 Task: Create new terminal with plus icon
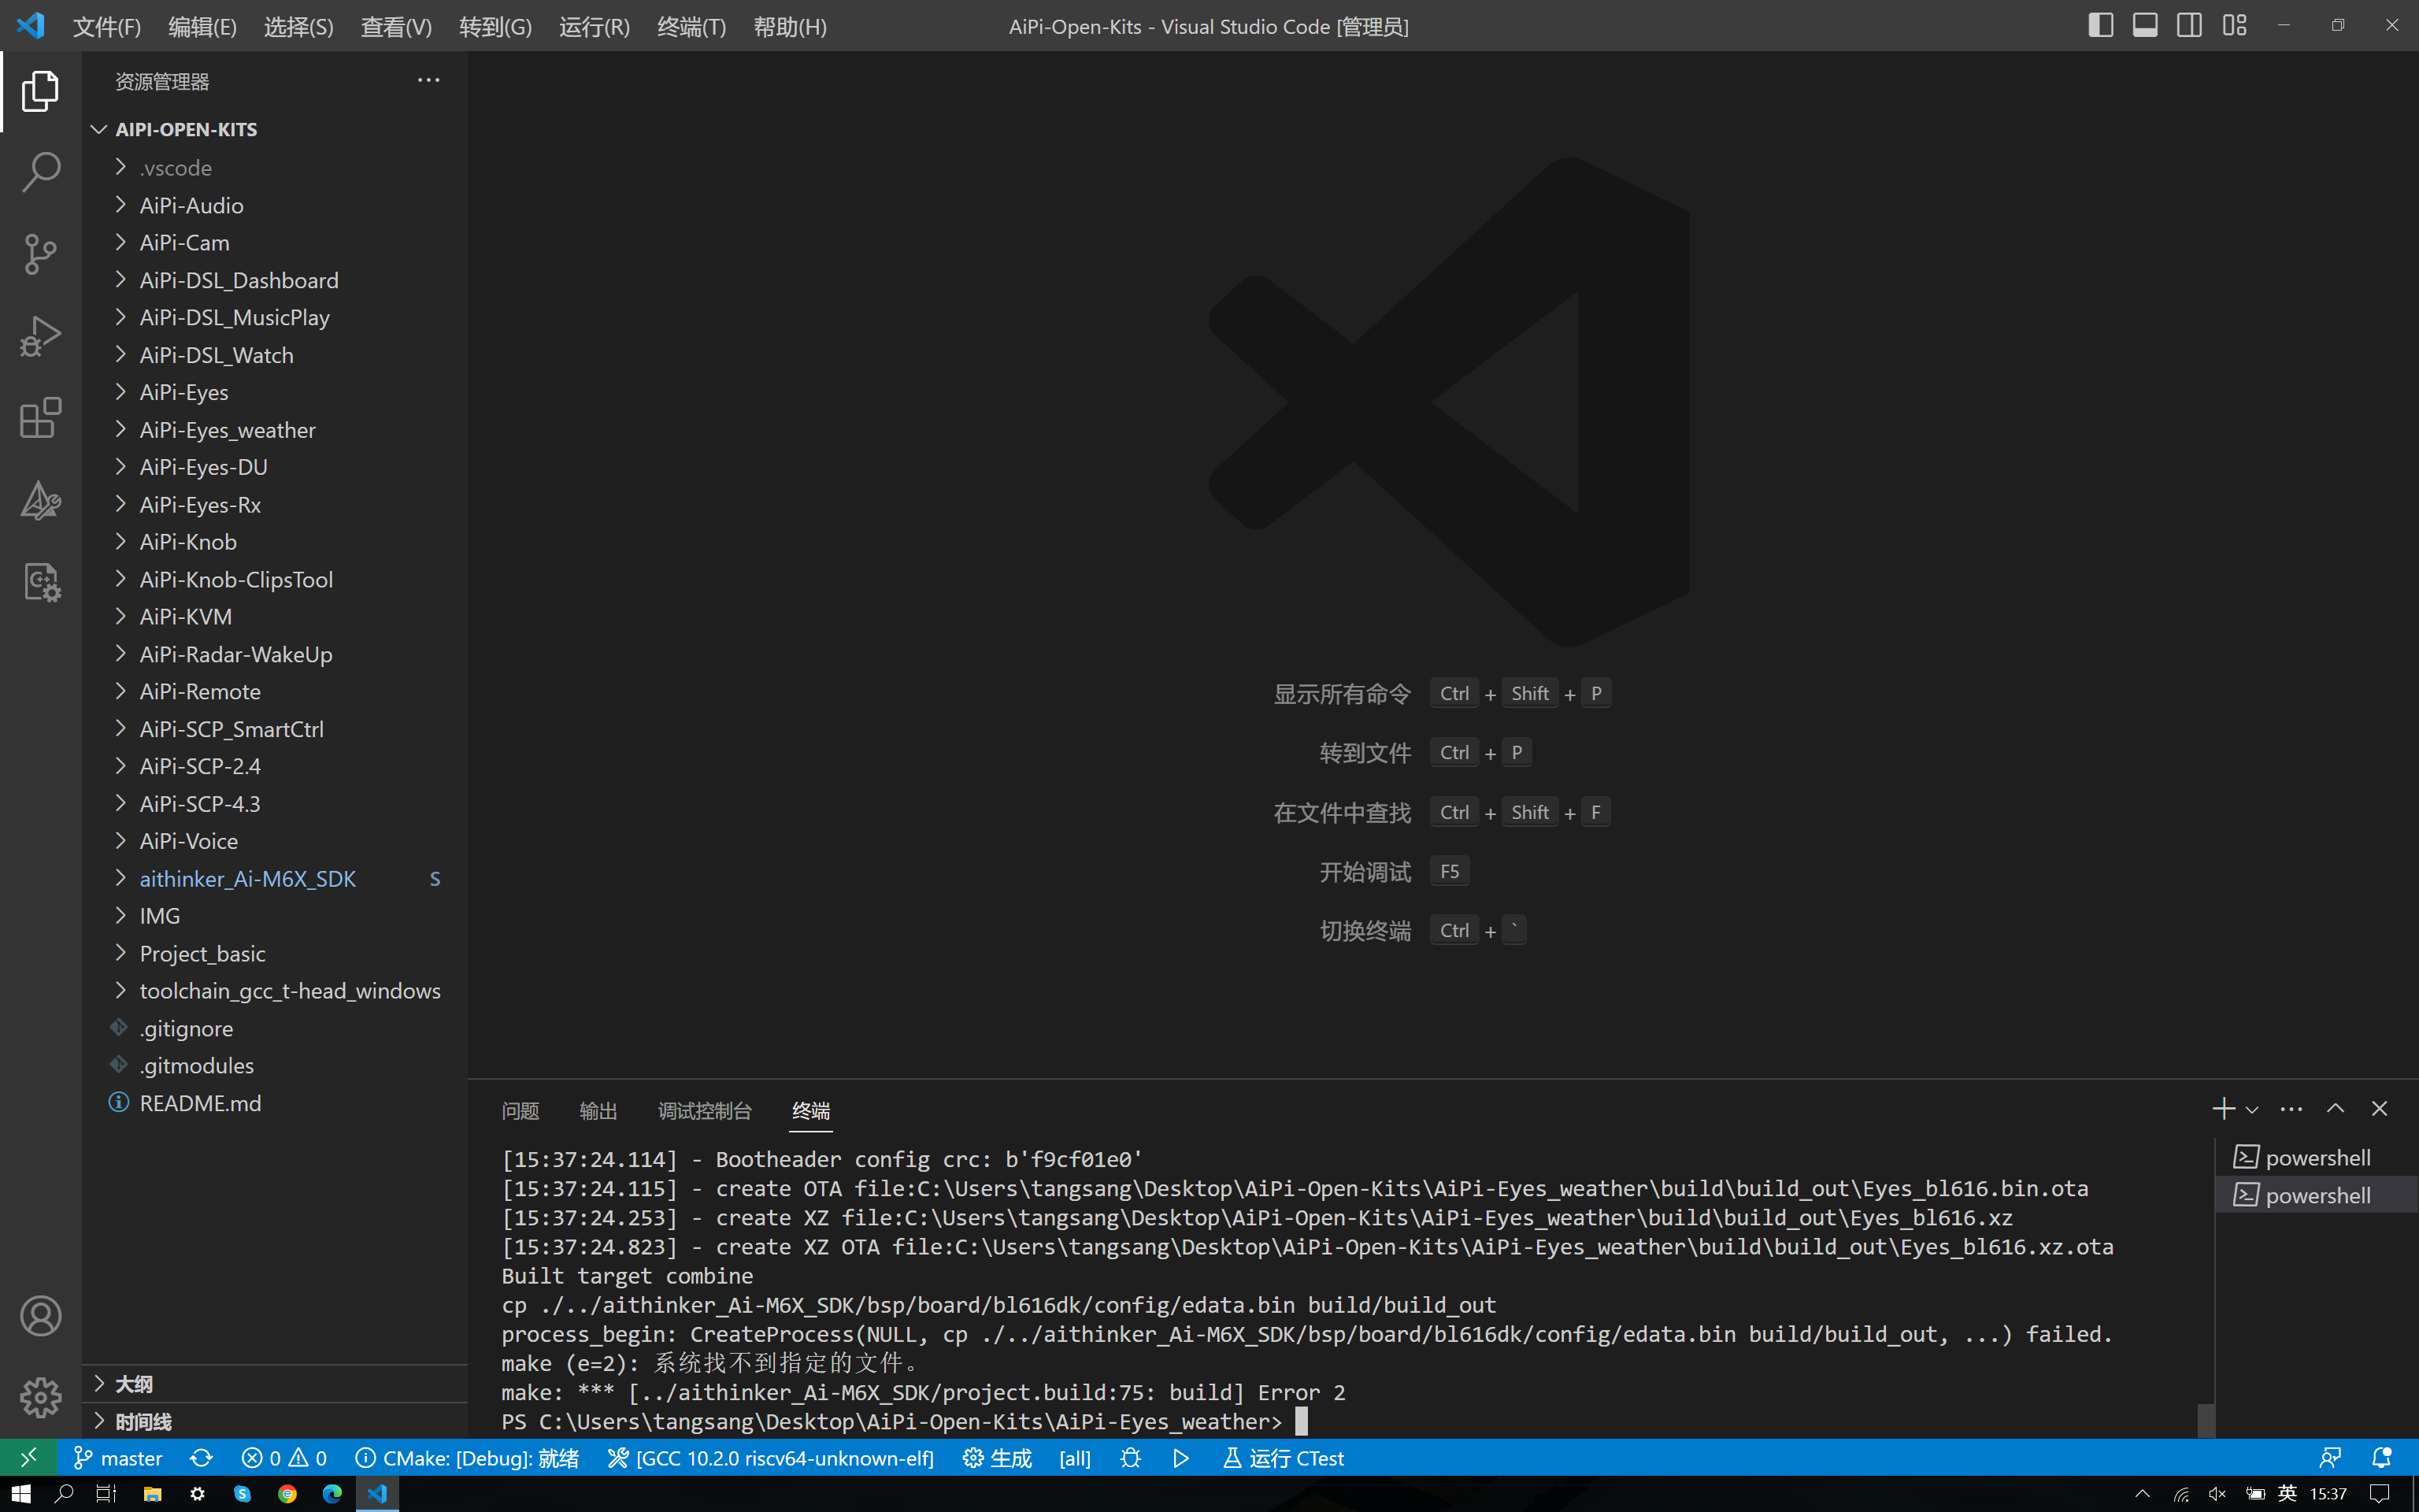point(2222,1109)
